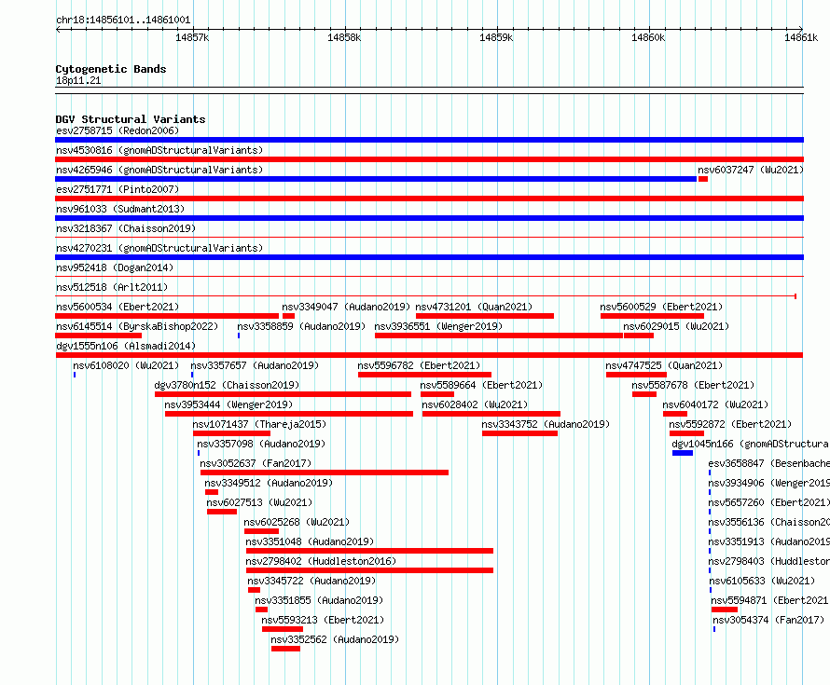
Task: Click nsv5589664 (Ebert2021) label
Action: click(x=481, y=385)
